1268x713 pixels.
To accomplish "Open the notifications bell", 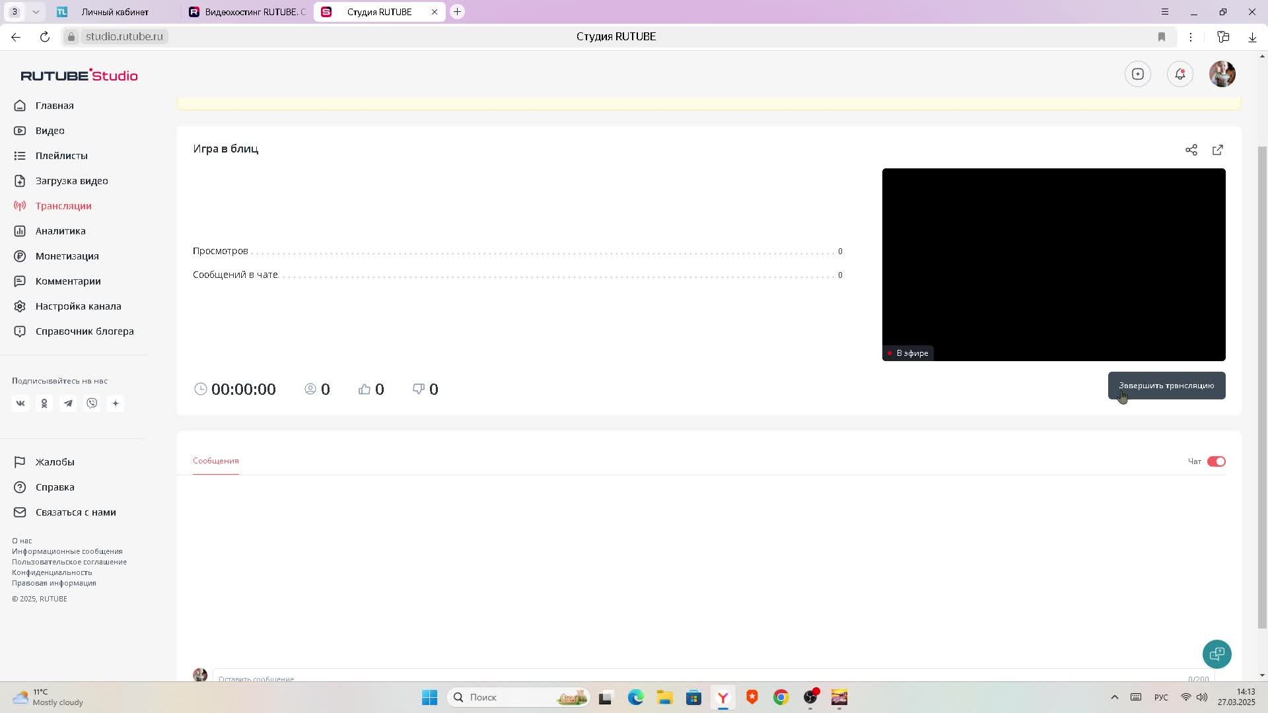I will [x=1180, y=74].
